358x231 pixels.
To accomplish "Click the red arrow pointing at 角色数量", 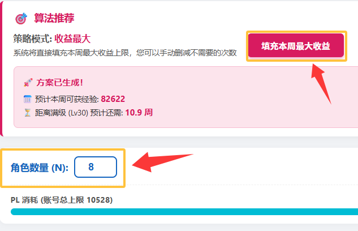I will (164, 162).
